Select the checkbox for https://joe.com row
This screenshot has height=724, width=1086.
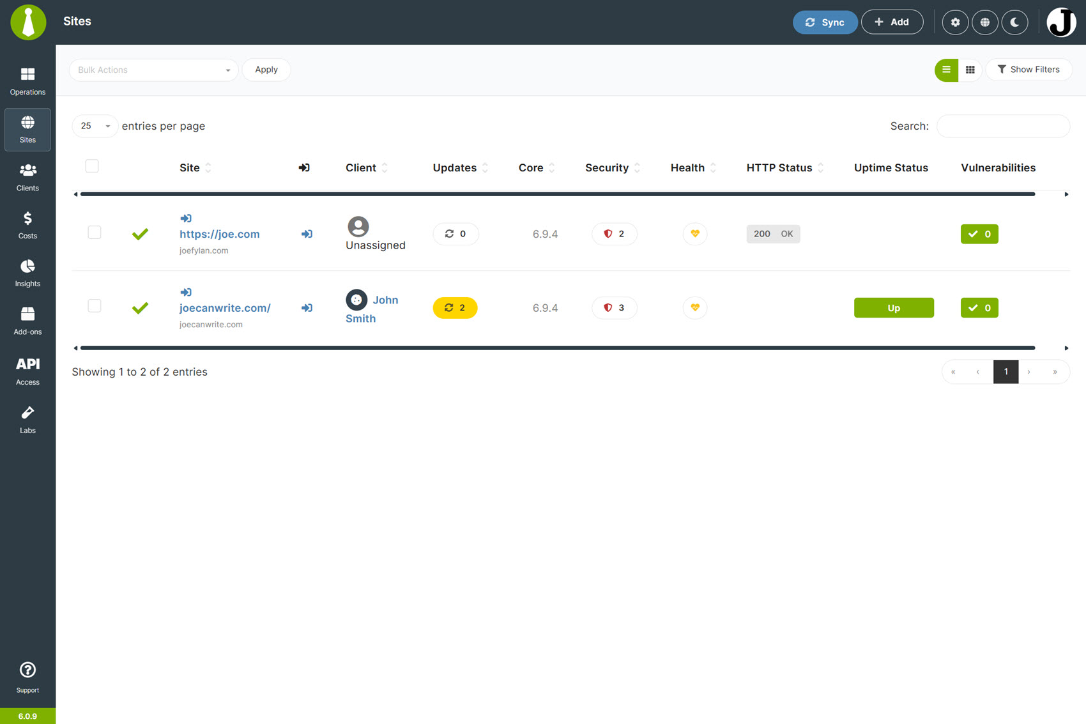point(94,232)
